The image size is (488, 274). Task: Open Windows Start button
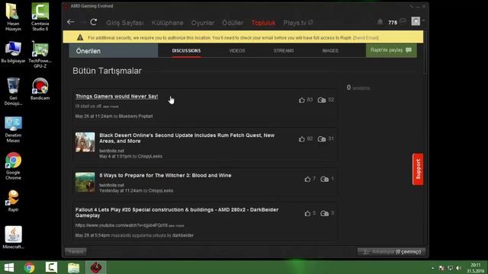point(9,267)
